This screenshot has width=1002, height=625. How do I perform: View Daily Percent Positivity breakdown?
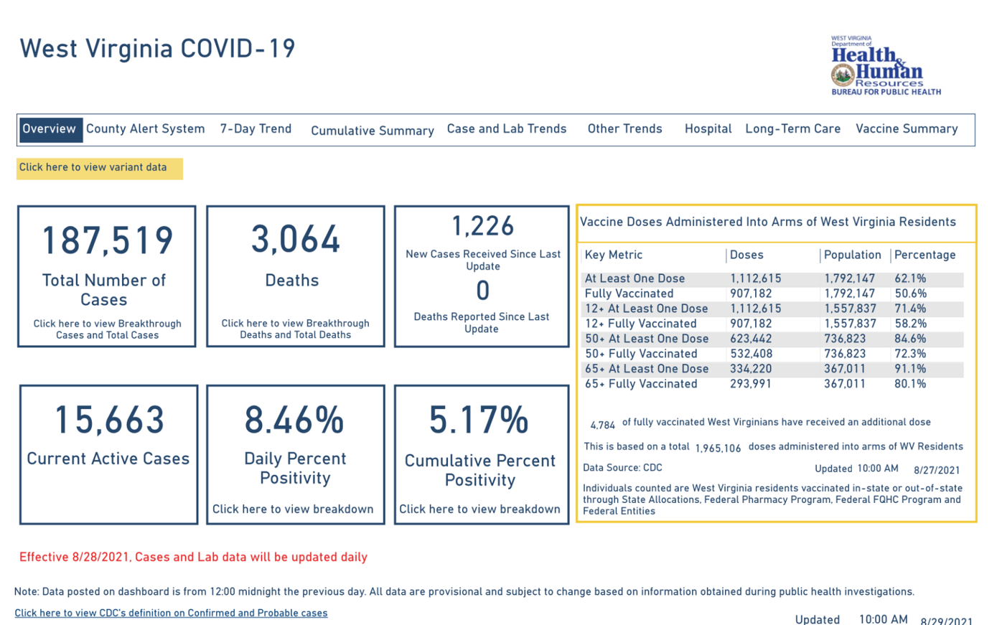click(293, 509)
